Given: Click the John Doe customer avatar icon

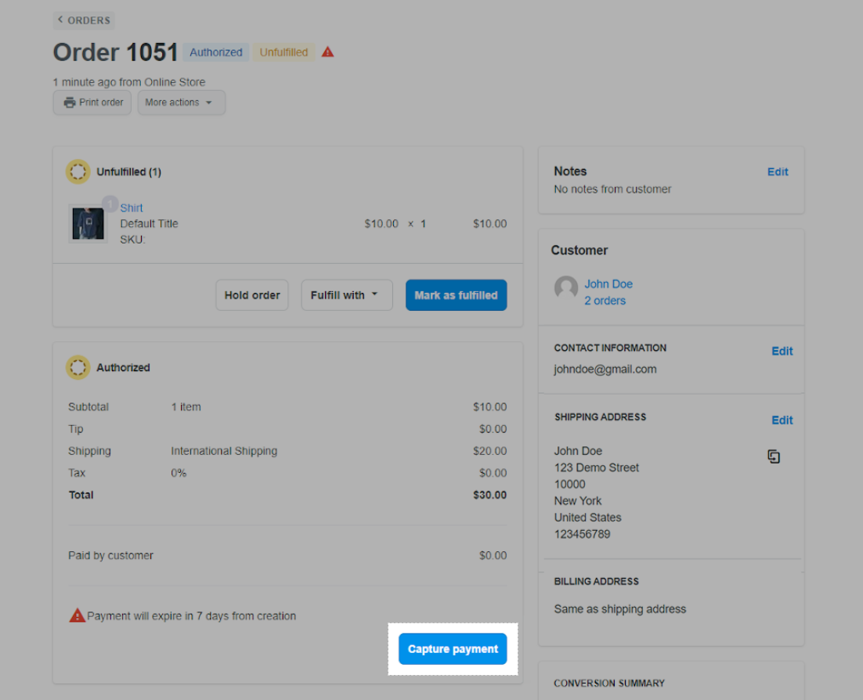Looking at the screenshot, I should (x=565, y=288).
